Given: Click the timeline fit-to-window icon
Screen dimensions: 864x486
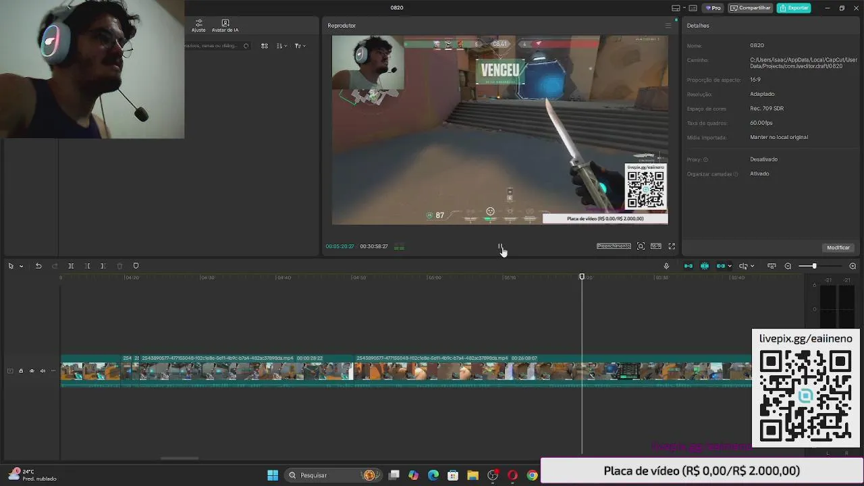Looking at the screenshot, I should pyautogui.click(x=772, y=266).
